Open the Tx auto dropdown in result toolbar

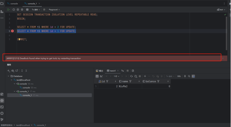pyautogui.click(x=170, y=76)
